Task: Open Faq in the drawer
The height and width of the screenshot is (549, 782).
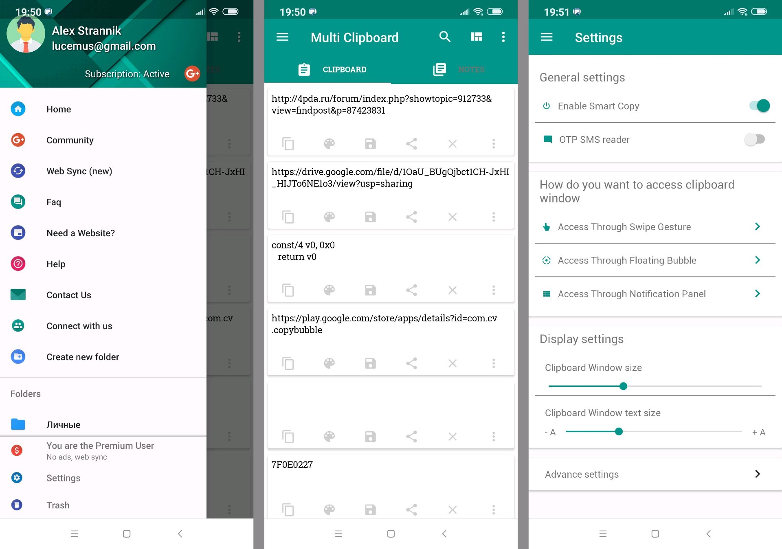Action: point(103,202)
